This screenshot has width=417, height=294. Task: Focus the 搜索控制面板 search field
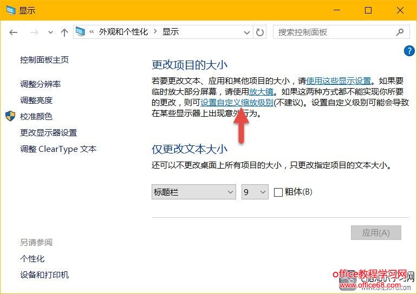[341, 32]
